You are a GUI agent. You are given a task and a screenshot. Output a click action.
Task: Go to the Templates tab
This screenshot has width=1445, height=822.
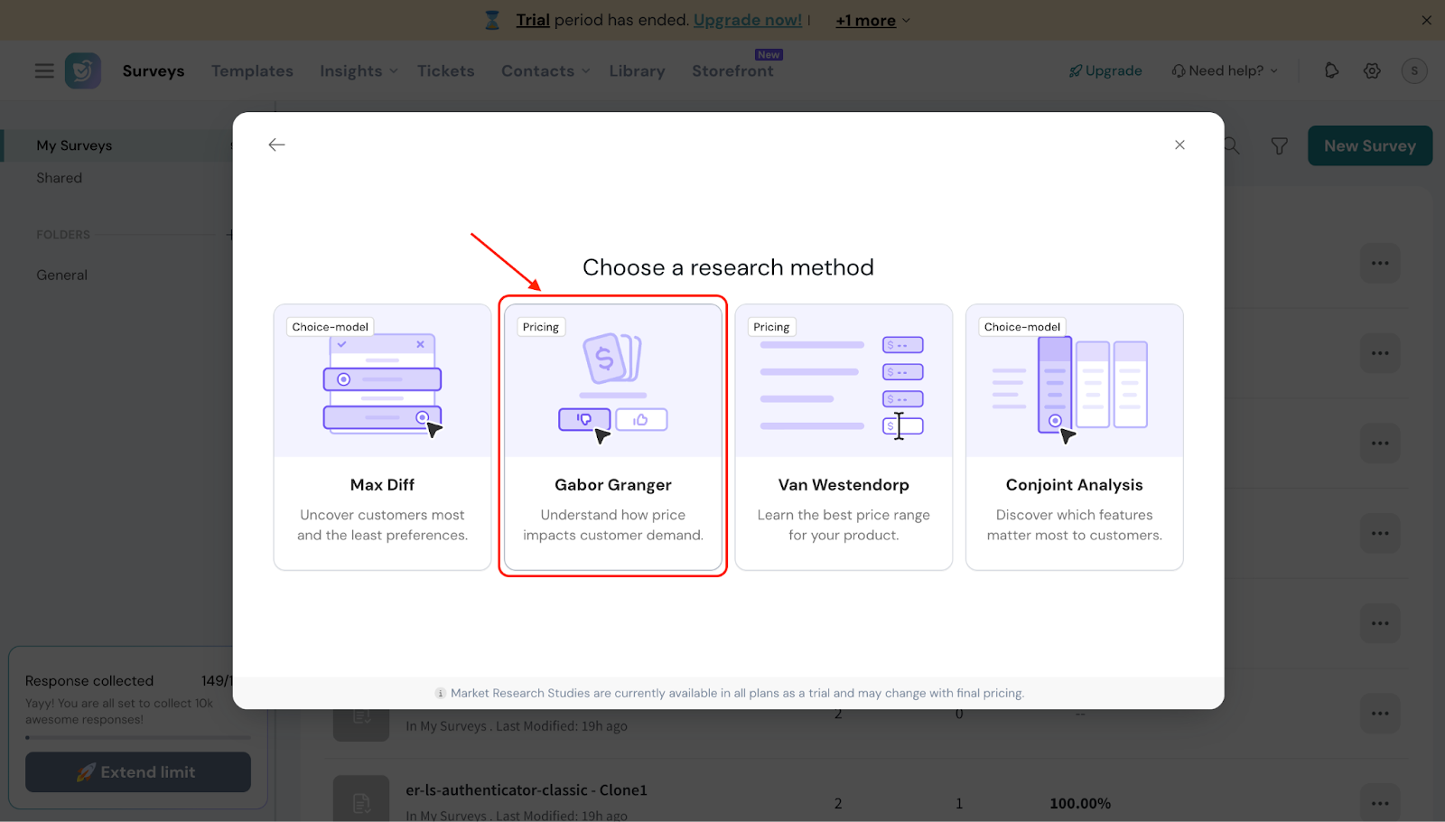(252, 70)
